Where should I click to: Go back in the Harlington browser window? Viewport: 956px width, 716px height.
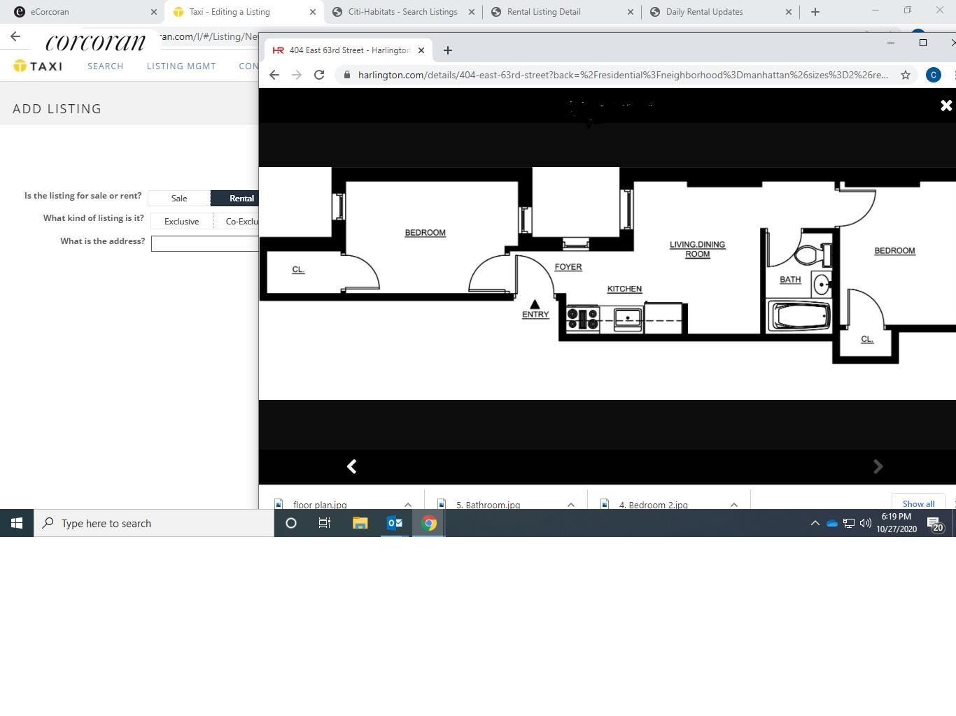(x=274, y=75)
